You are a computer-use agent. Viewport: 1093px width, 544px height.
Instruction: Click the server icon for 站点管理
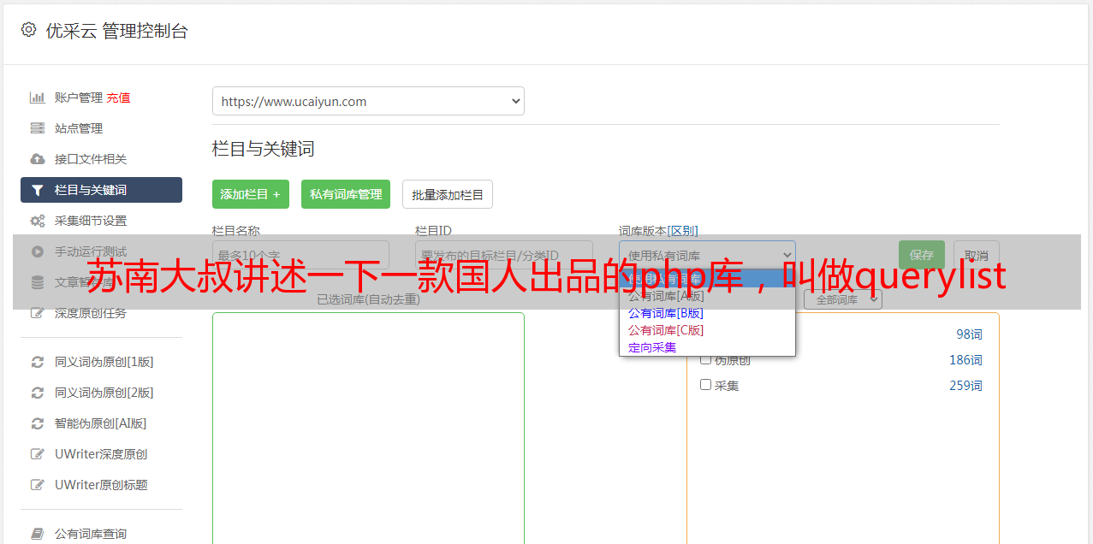pos(37,128)
